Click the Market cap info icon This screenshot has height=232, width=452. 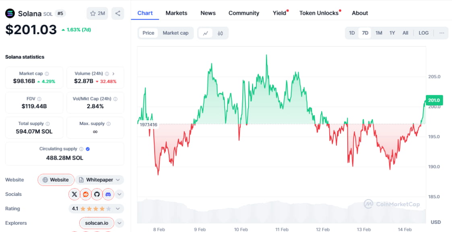click(x=47, y=74)
